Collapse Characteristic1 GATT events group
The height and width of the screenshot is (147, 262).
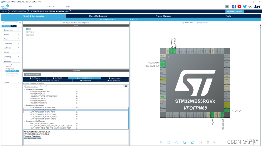click(x=24, y=121)
